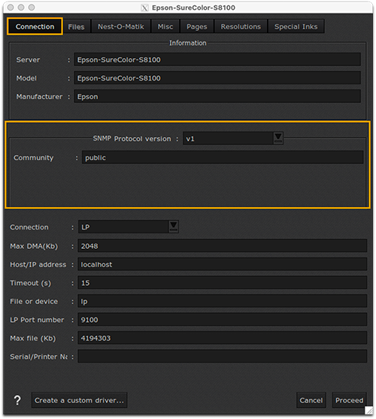The image size is (376, 419).
Task: Click the Connection dropdown arrow button
Action: coord(174,226)
